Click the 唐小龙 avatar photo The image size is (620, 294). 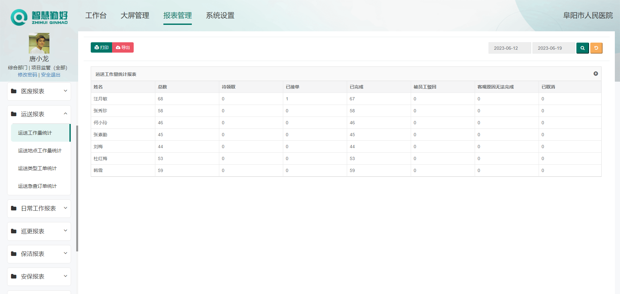pyautogui.click(x=39, y=43)
